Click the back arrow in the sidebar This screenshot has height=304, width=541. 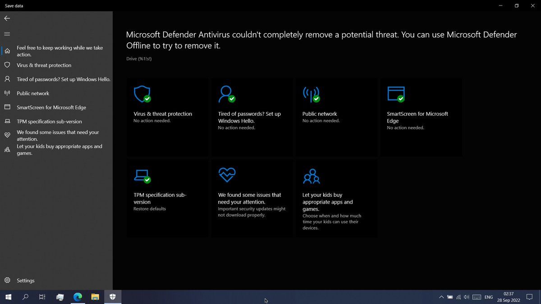coord(7,18)
